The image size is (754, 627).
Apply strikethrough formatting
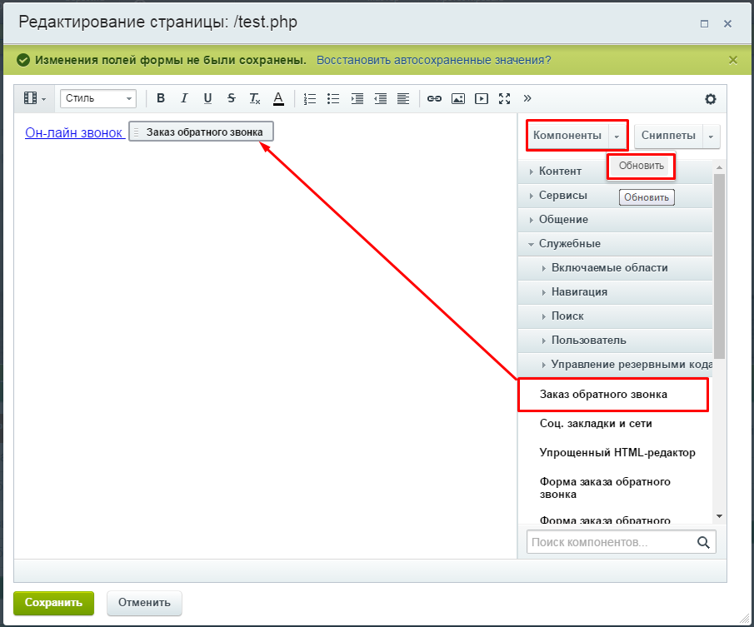click(x=231, y=98)
